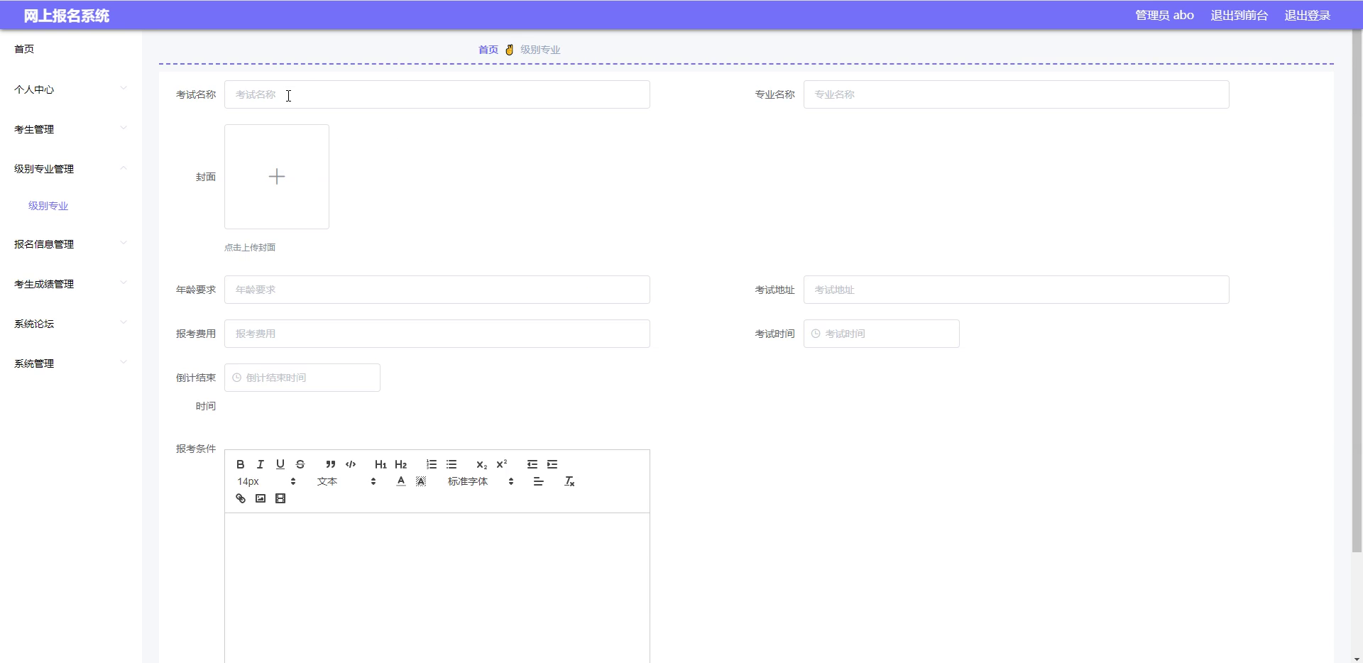Expand 考生成绩管理 sidebar menu
Image resolution: width=1363 pixels, height=663 pixels.
tap(71, 284)
